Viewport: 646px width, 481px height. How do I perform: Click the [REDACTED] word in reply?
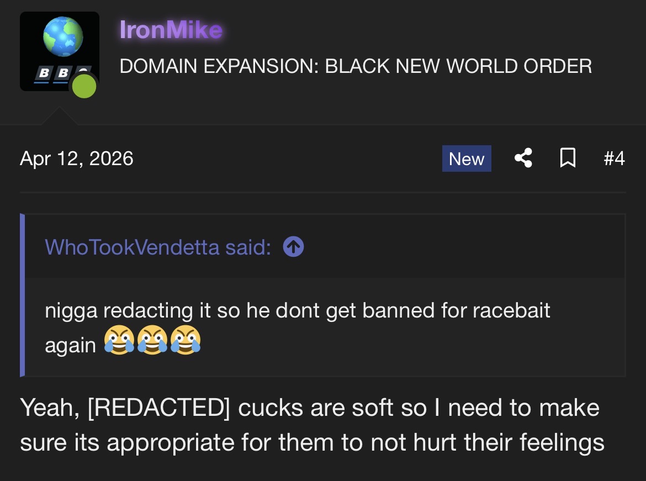tap(158, 408)
